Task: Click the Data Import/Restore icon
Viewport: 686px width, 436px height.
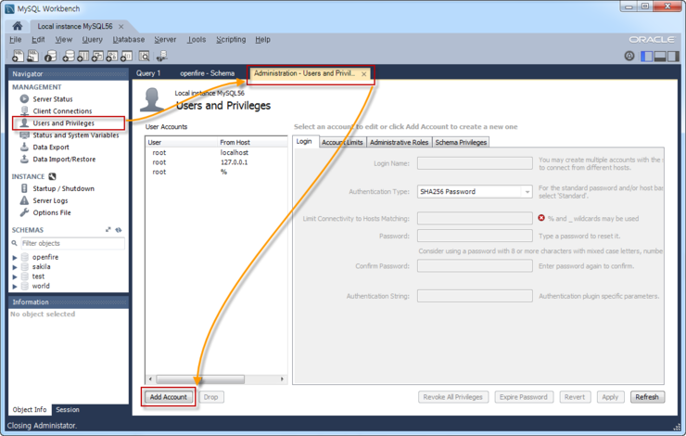Action: (24, 159)
